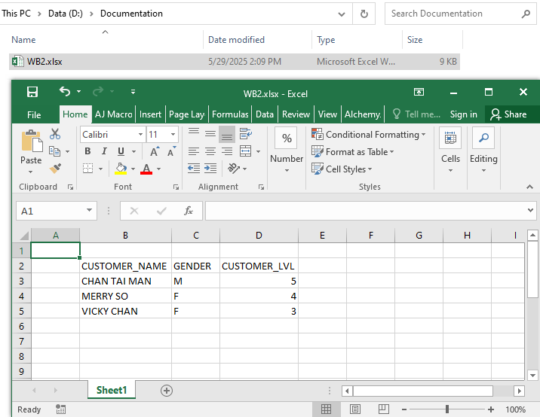Switch to Page Layout view icon
Image resolution: width=540 pixels, height=417 pixels.
[x=355, y=409]
